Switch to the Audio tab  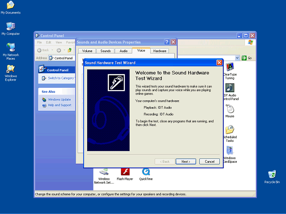point(123,51)
